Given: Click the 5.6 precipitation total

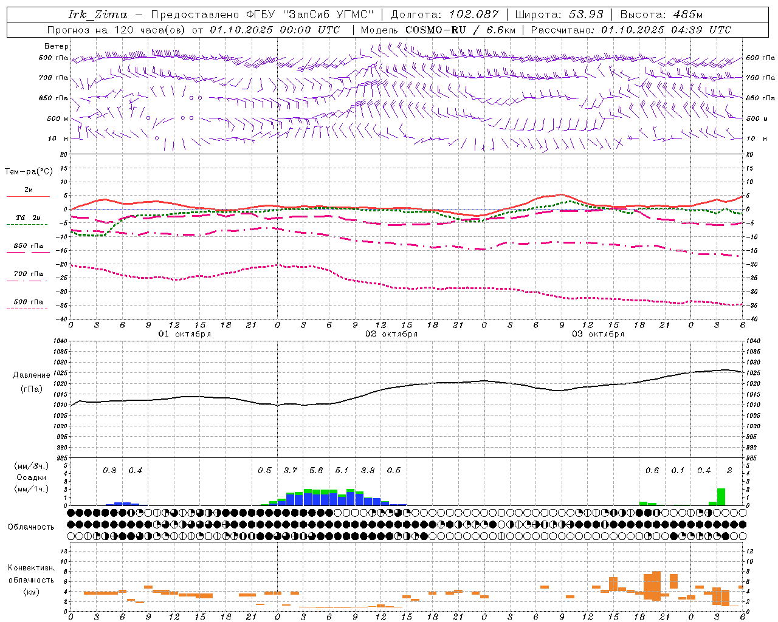Looking at the screenshot, I should point(316,471).
